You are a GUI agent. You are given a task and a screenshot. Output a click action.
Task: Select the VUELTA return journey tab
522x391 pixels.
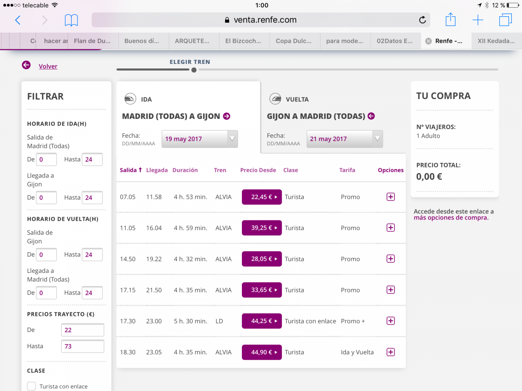pyautogui.click(x=333, y=117)
